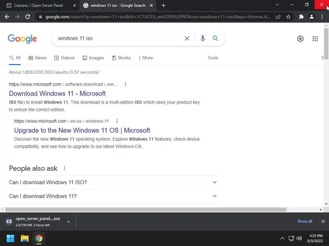329x246 pixels.
Task: Open network status tray icon
Action: 291,238
